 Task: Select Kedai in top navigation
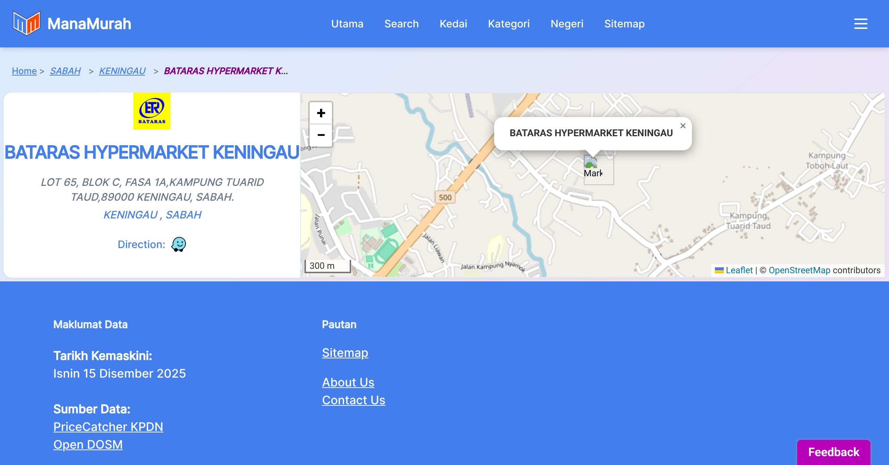[453, 24]
